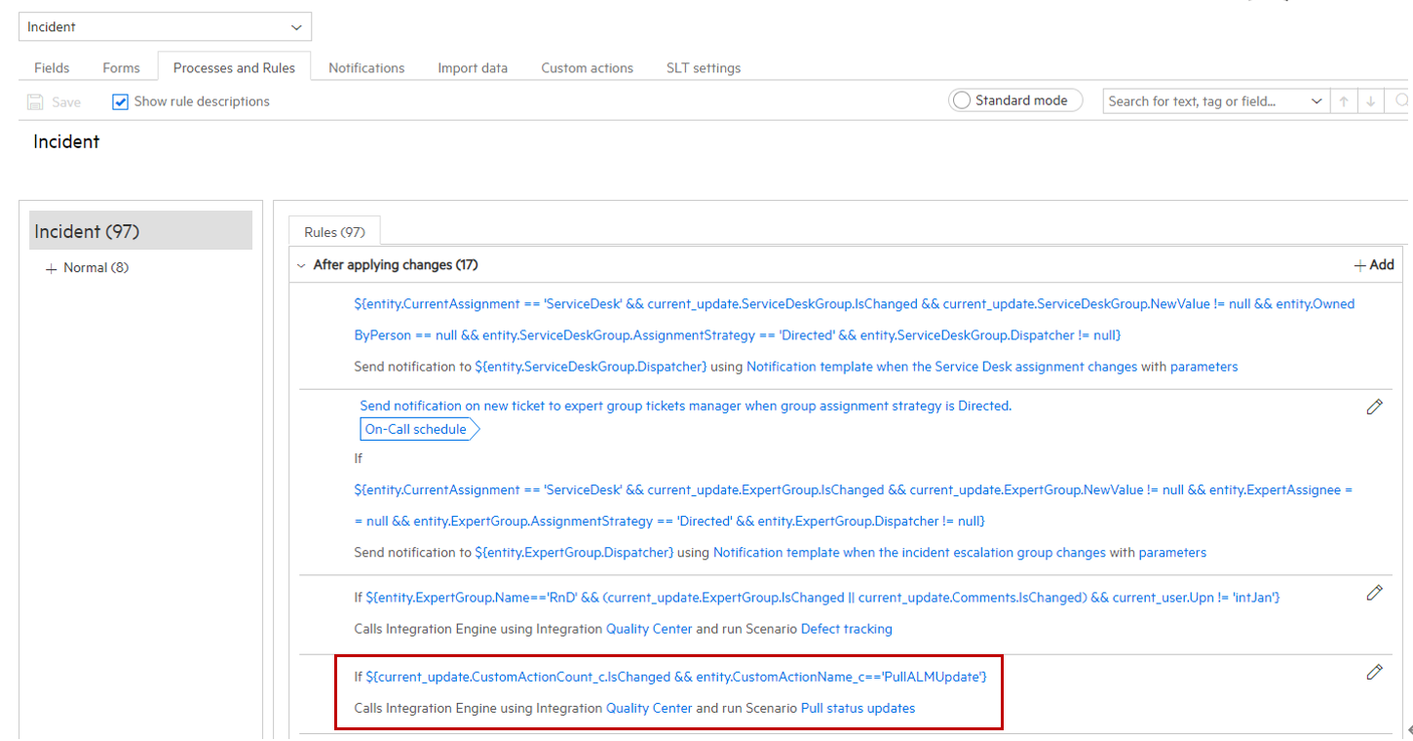Switch to the Notifications tab
The image size is (1413, 741).
(366, 67)
